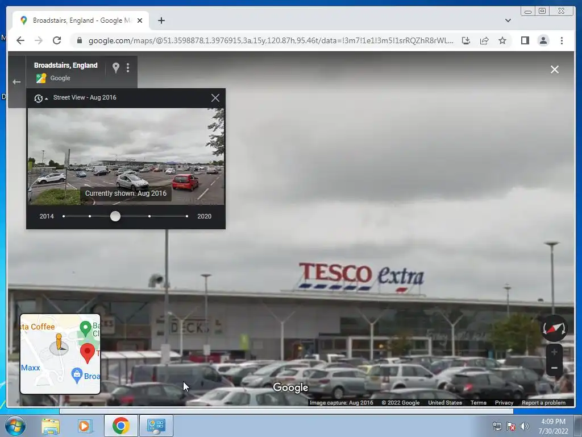This screenshot has height=437, width=582.
Task: Open File Explorer from the taskbar
Action: click(x=51, y=426)
